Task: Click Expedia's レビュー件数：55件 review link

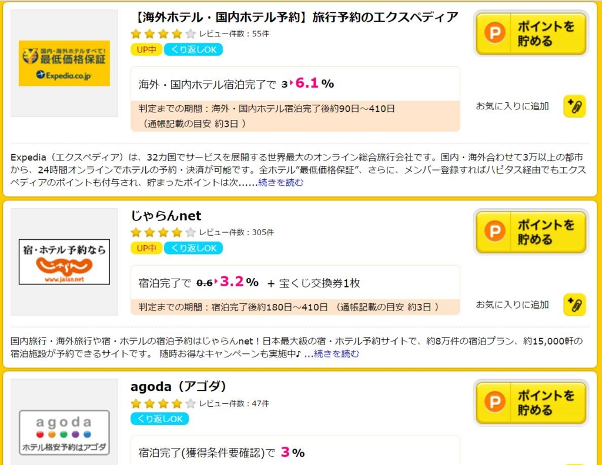Action: click(232, 34)
